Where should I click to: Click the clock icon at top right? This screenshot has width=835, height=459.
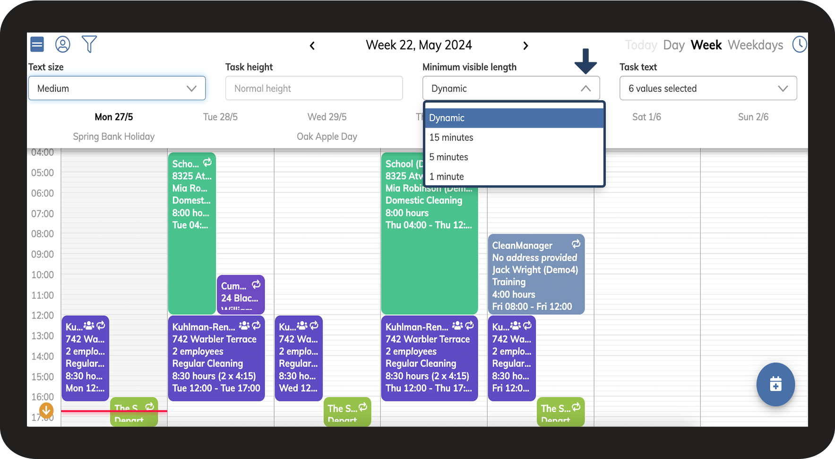coord(800,44)
